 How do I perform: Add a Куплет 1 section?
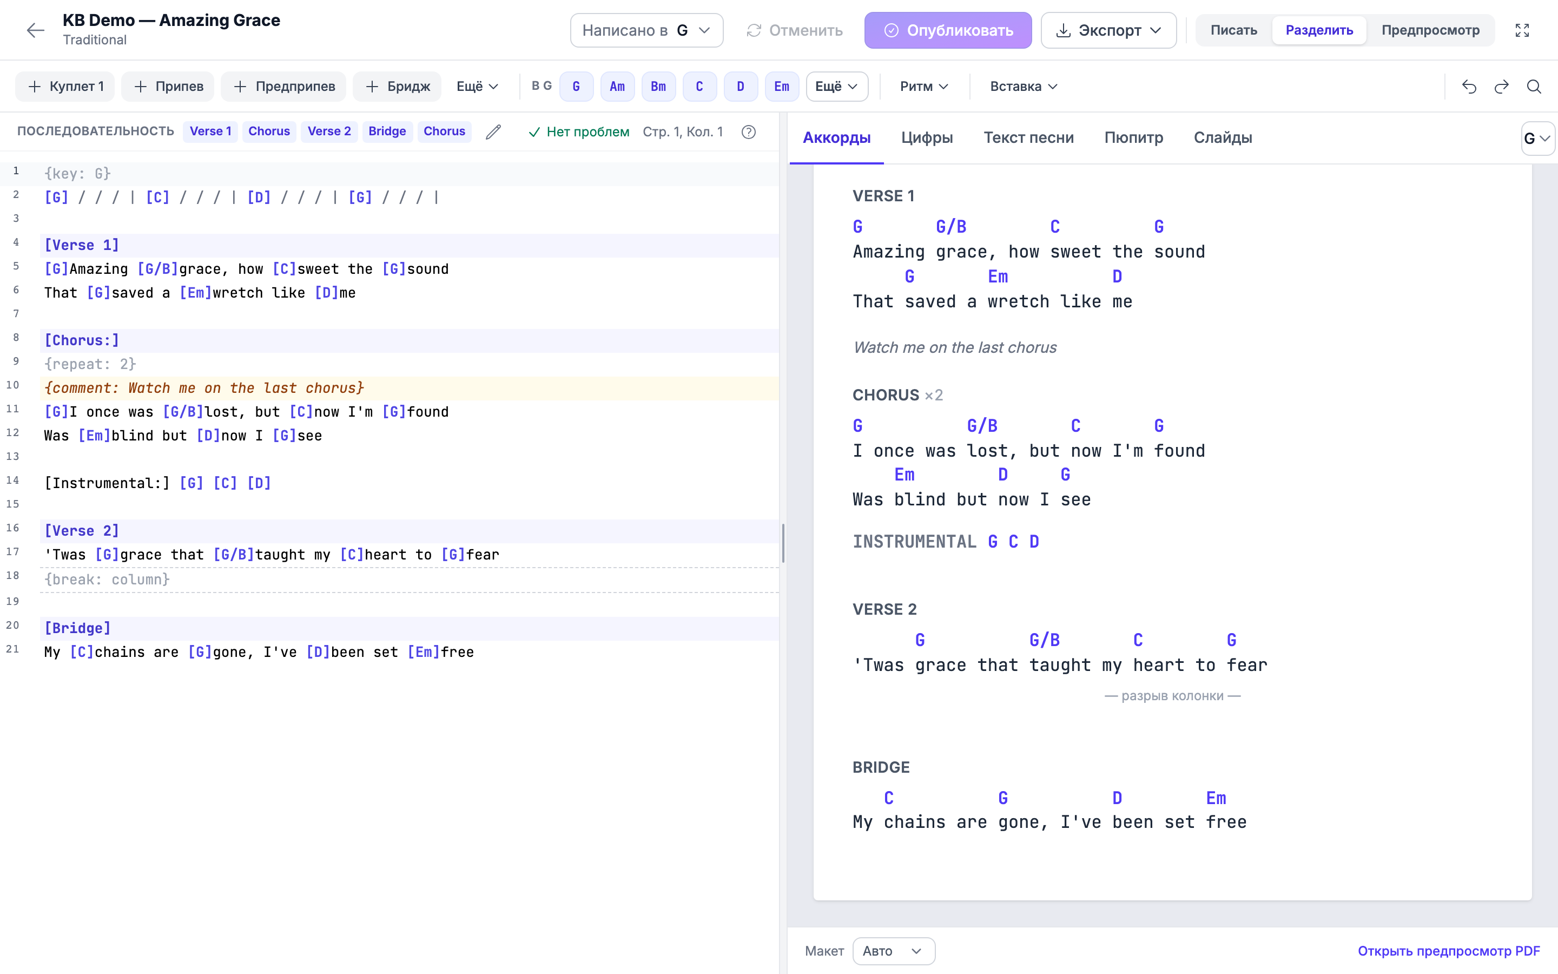65,87
